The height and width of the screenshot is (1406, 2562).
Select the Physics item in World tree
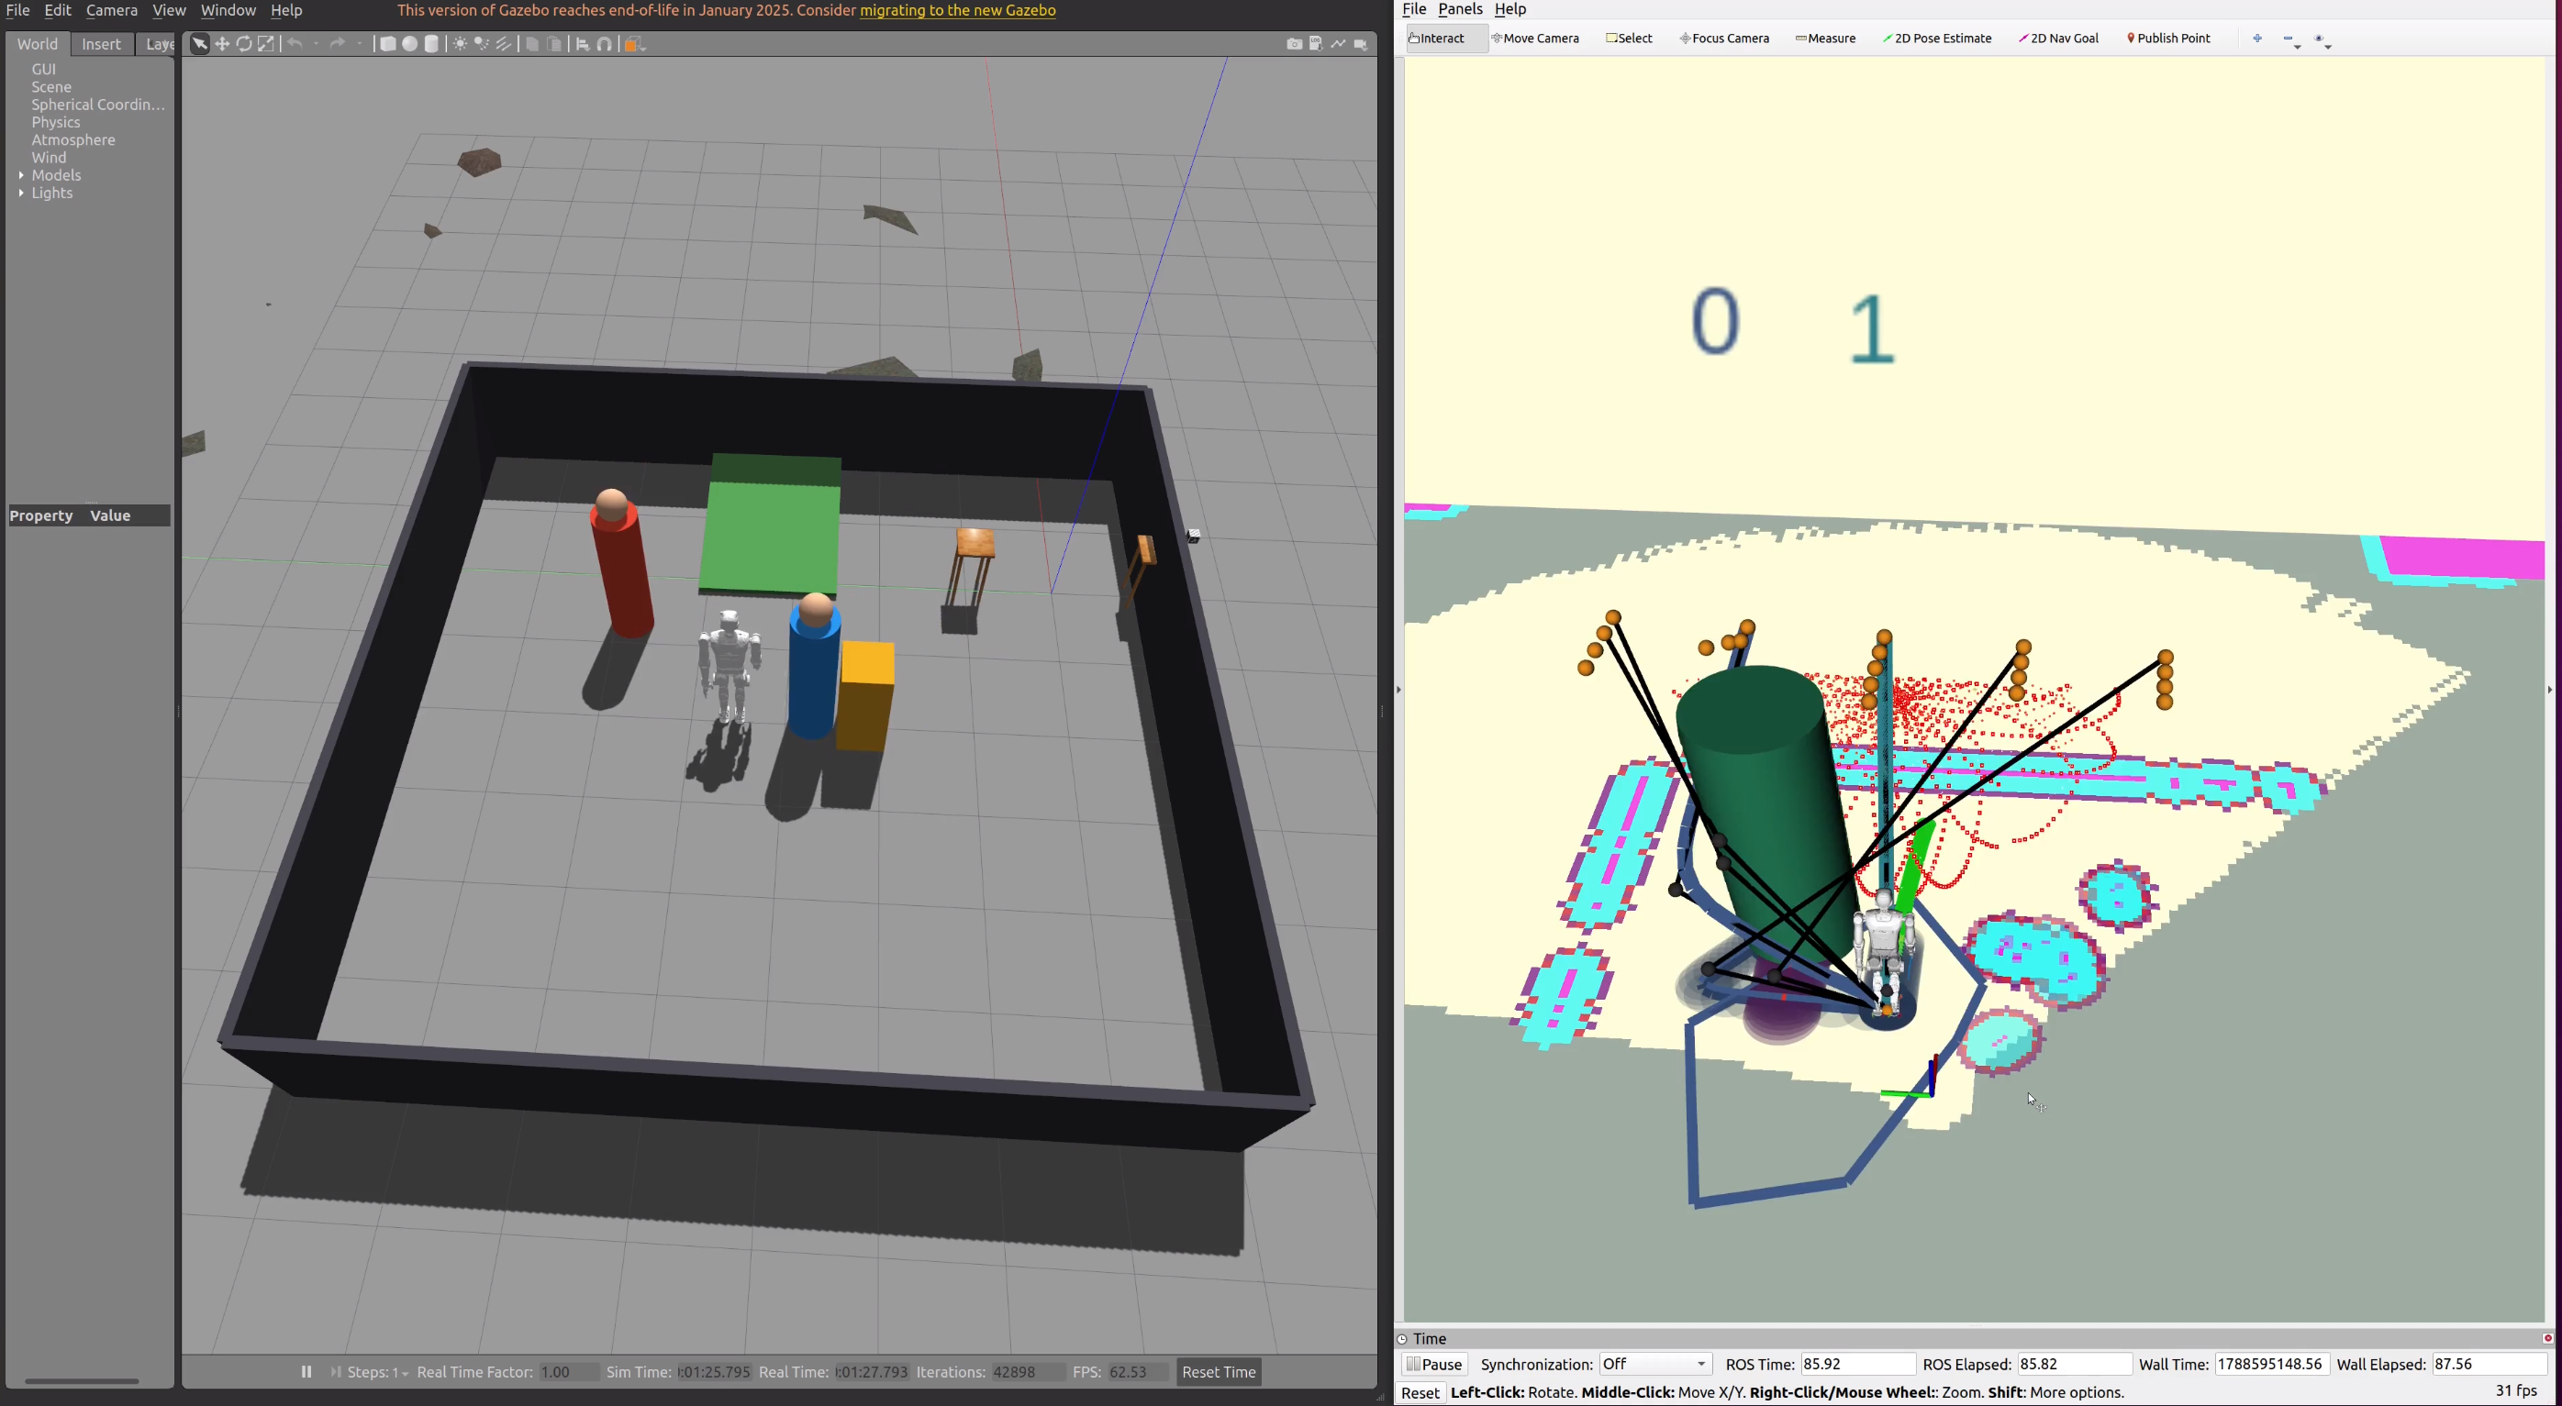point(56,122)
